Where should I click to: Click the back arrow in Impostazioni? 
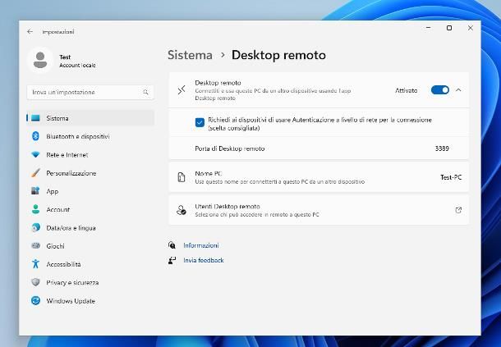[30, 32]
